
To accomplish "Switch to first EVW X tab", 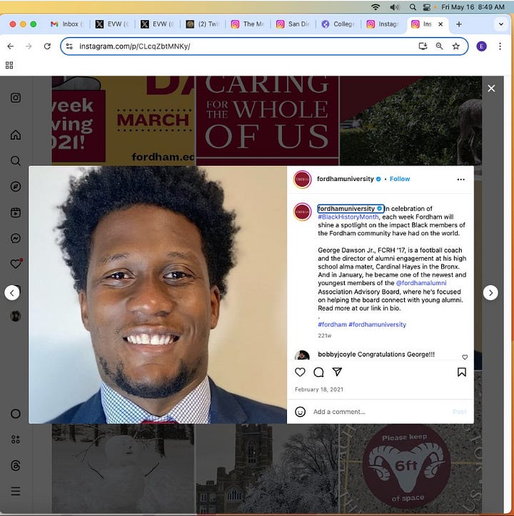I will click(x=112, y=24).
